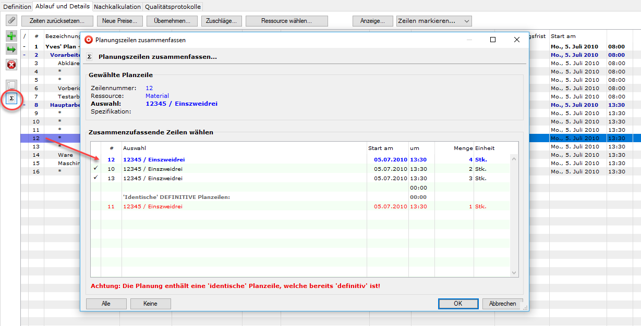Click the green arrow insert icon

[x=11, y=49]
